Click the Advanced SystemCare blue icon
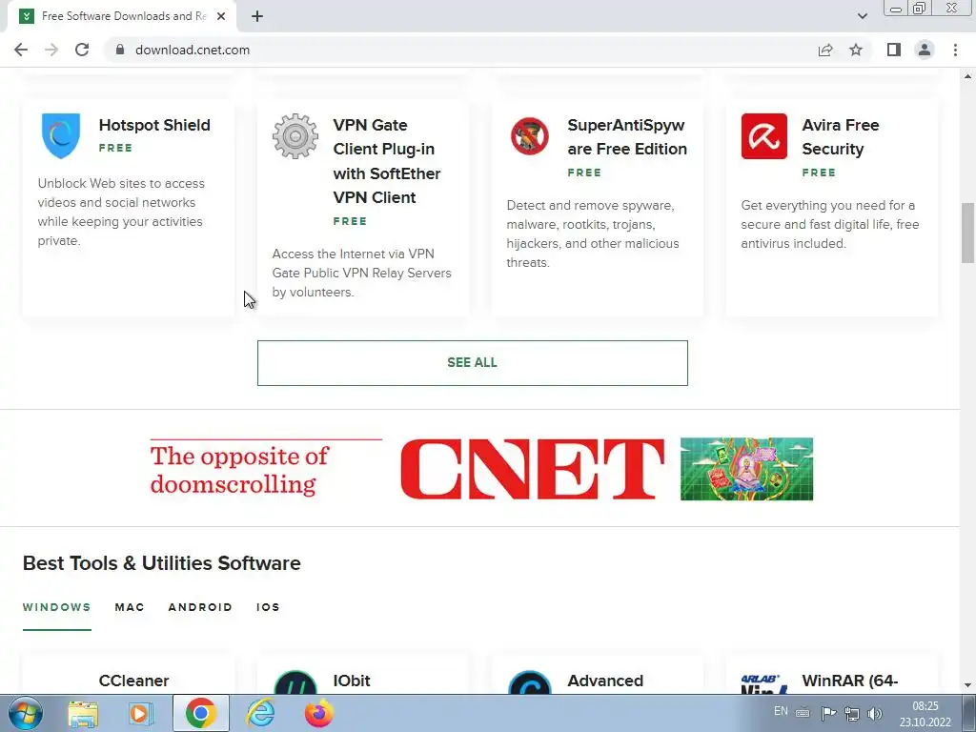The width and height of the screenshot is (976, 732). pos(530,681)
